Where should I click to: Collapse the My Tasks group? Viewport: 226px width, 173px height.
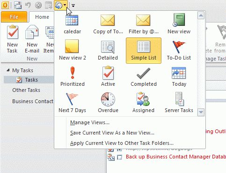point(8,70)
